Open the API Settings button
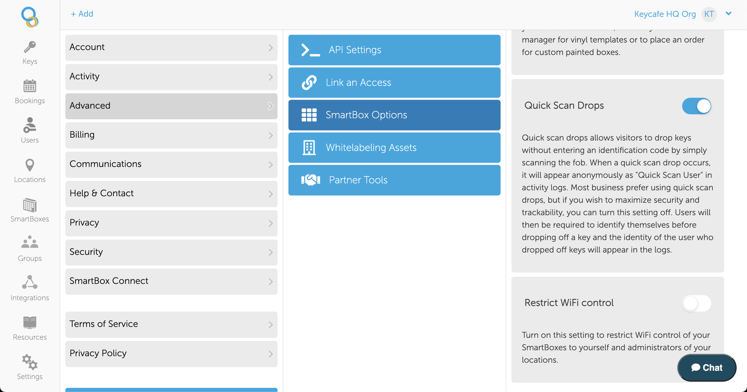Screen dimensions: 747x392 coord(394,50)
